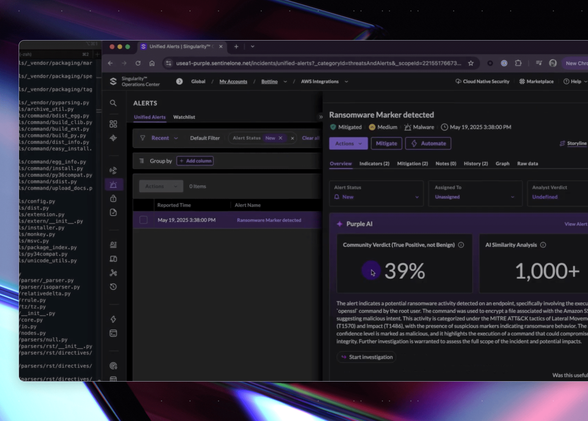Open the dashboards grid icon in sidebar
This screenshot has height=421, width=588.
coord(113,124)
